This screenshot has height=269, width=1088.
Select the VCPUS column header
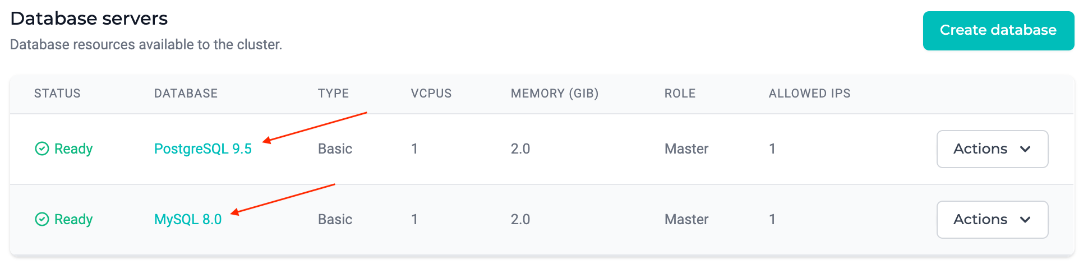tap(431, 94)
